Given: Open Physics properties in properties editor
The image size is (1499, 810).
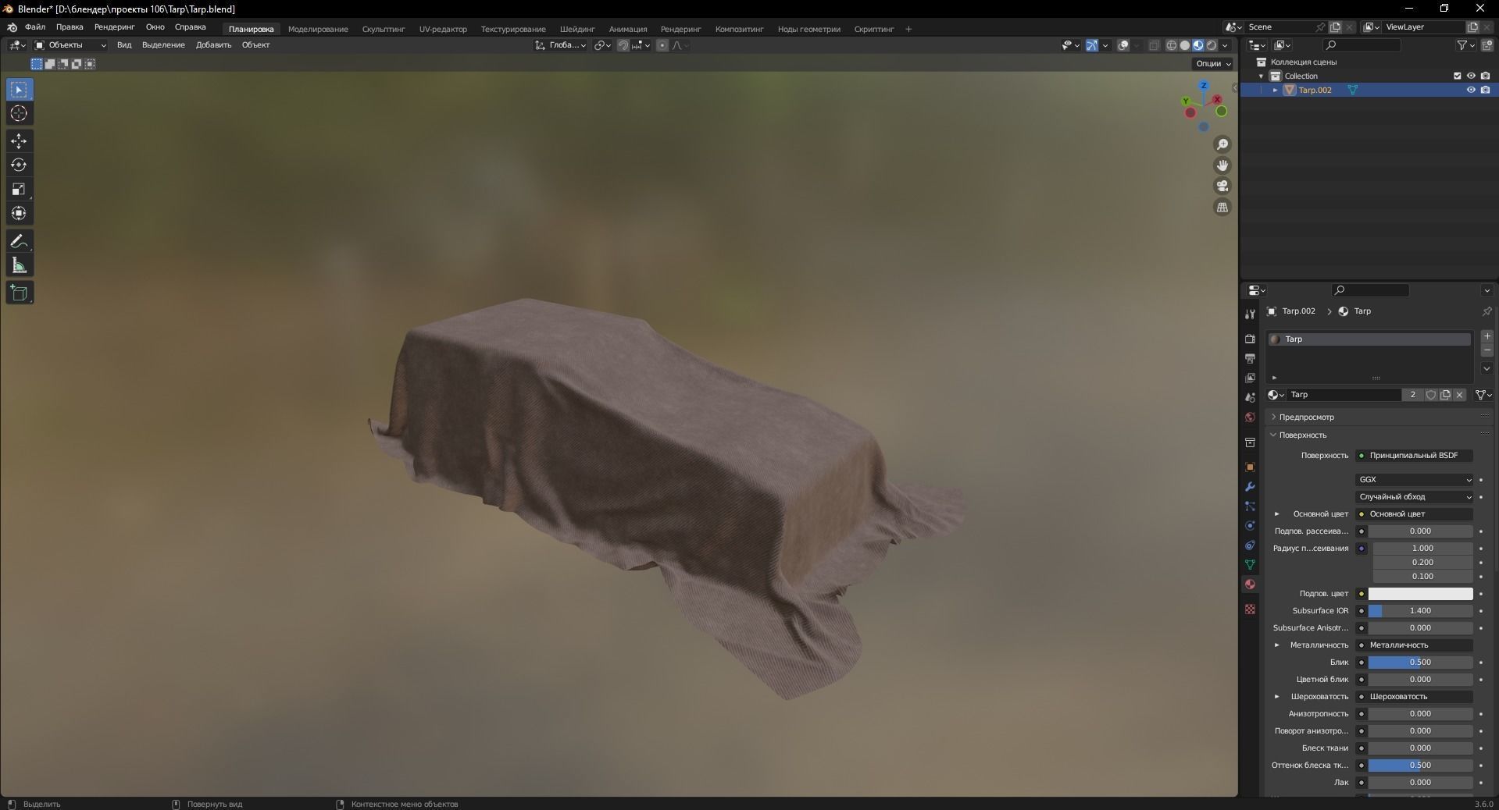Looking at the screenshot, I should [1250, 526].
